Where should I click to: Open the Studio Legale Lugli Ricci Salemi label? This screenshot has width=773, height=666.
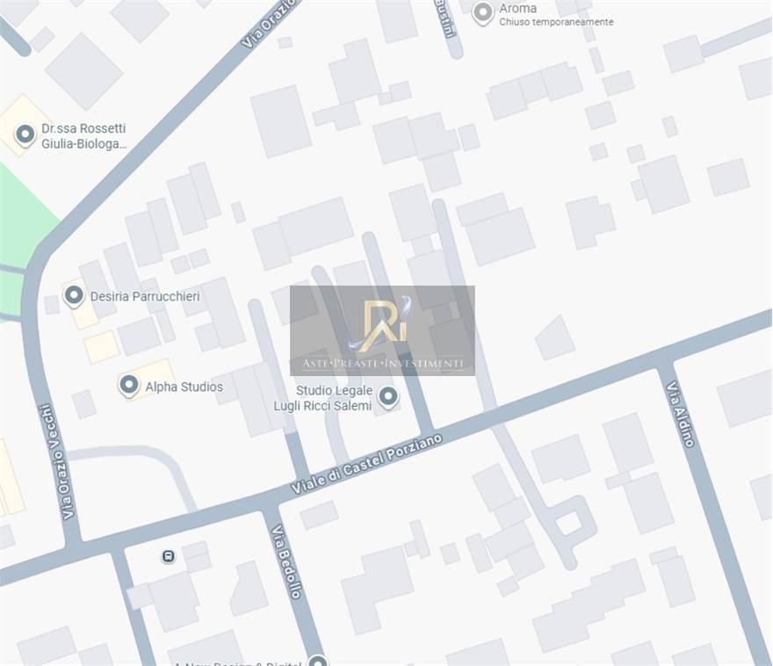coord(334,398)
